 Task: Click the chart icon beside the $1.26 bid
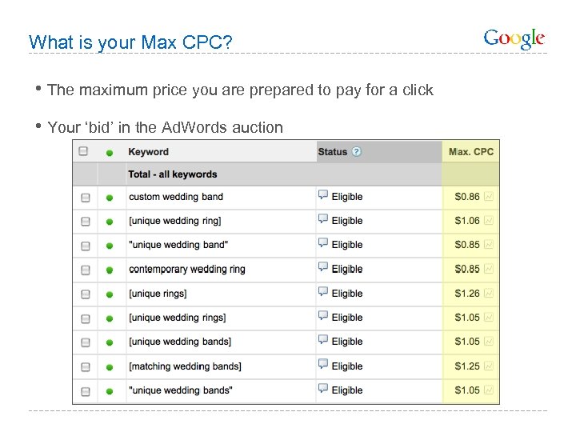point(489,294)
